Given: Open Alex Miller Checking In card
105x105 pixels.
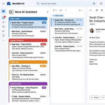Looking at the screenshot, I should click(x=28, y=68).
